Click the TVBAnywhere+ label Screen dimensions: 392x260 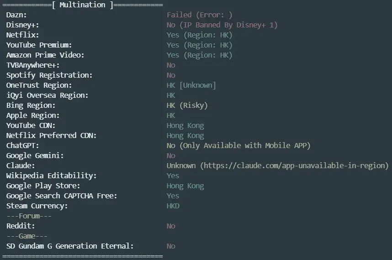point(33,65)
